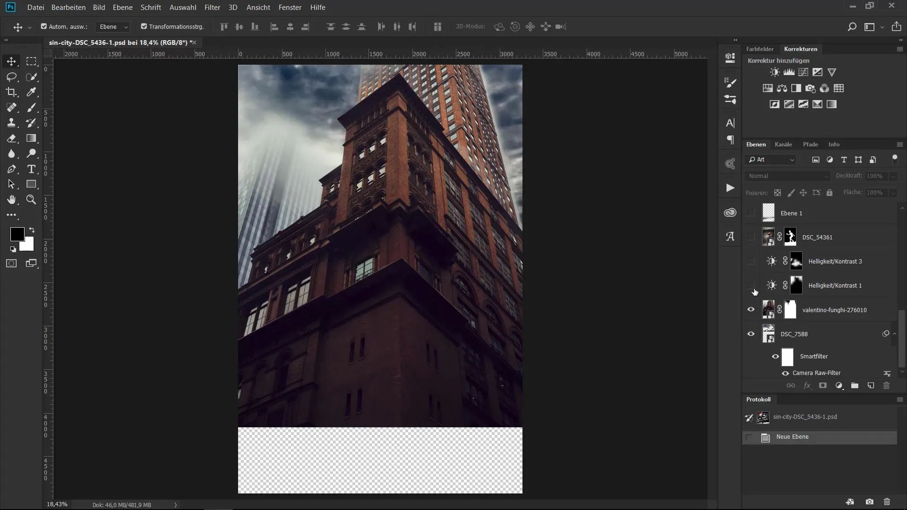
Task: Select the Neue Ebene history state
Action: [792, 437]
